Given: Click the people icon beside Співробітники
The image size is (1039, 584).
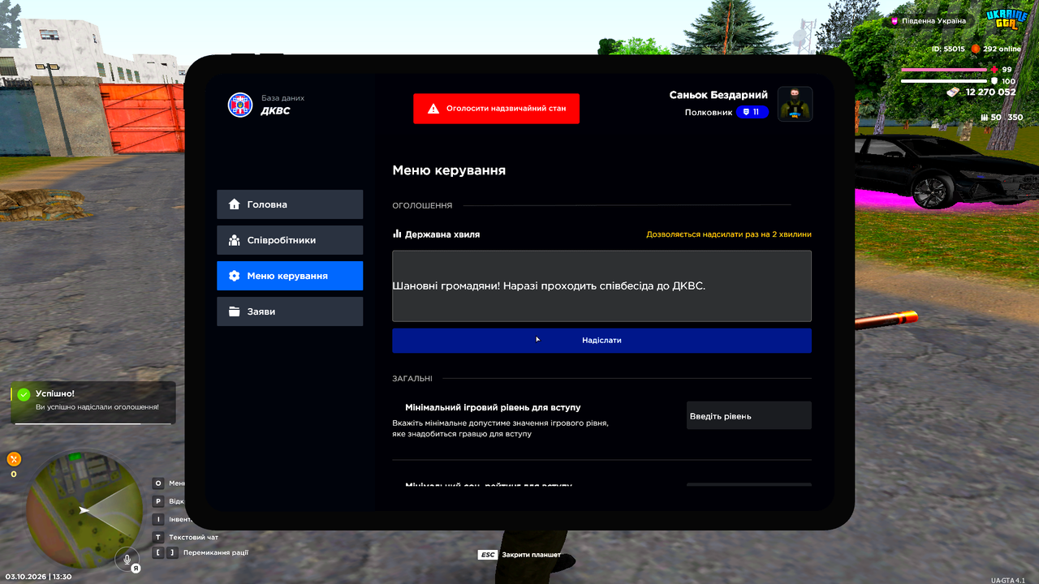Looking at the screenshot, I should [235, 240].
